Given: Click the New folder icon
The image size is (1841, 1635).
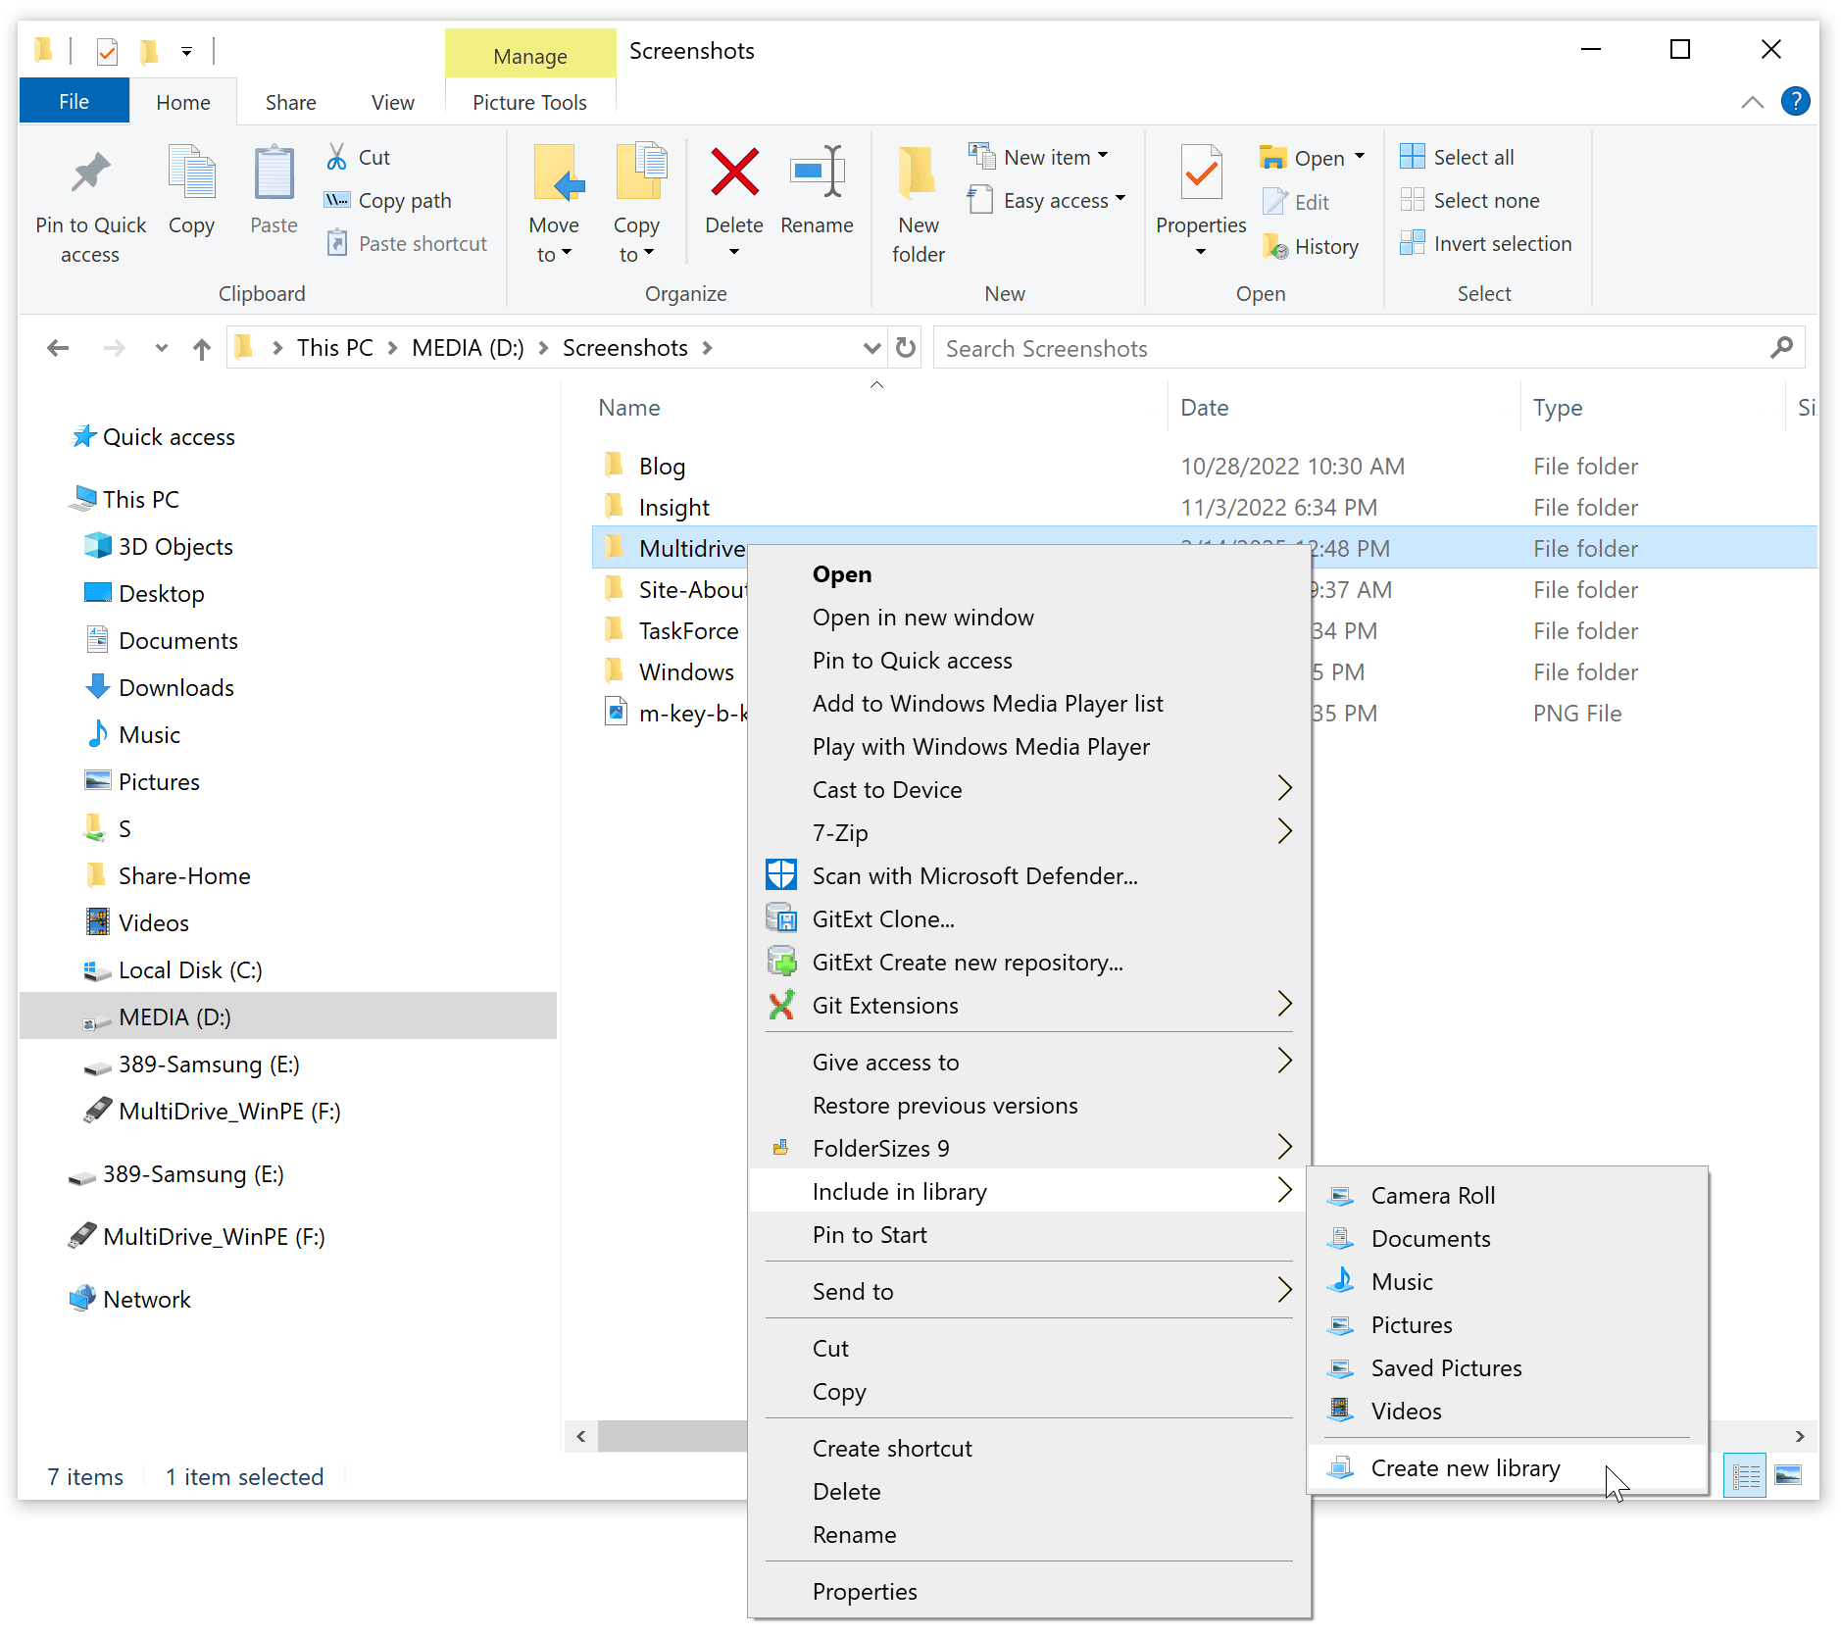Looking at the screenshot, I should click(918, 173).
